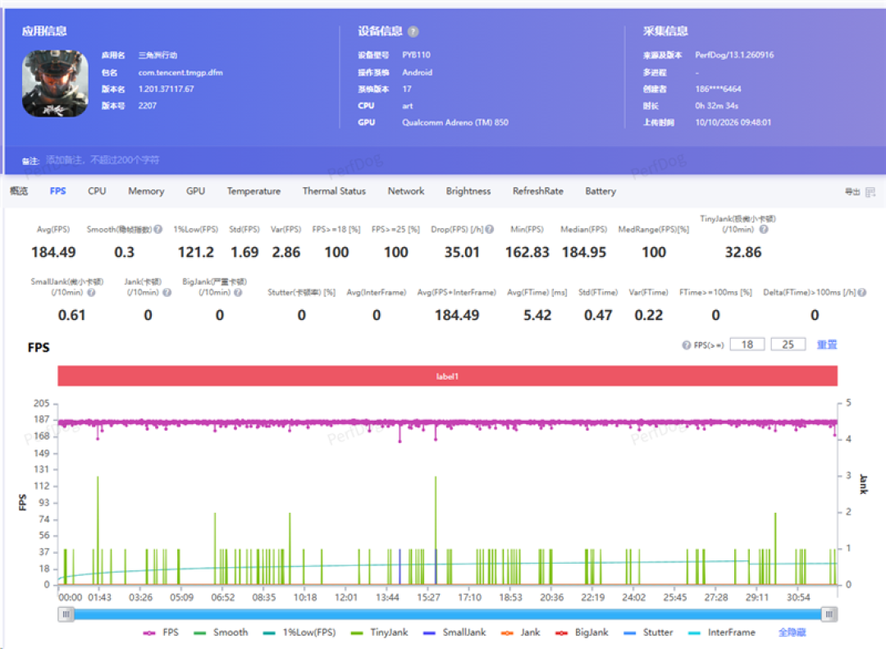Click 全隐藏 to hide all series
886x649 pixels.
(x=792, y=633)
